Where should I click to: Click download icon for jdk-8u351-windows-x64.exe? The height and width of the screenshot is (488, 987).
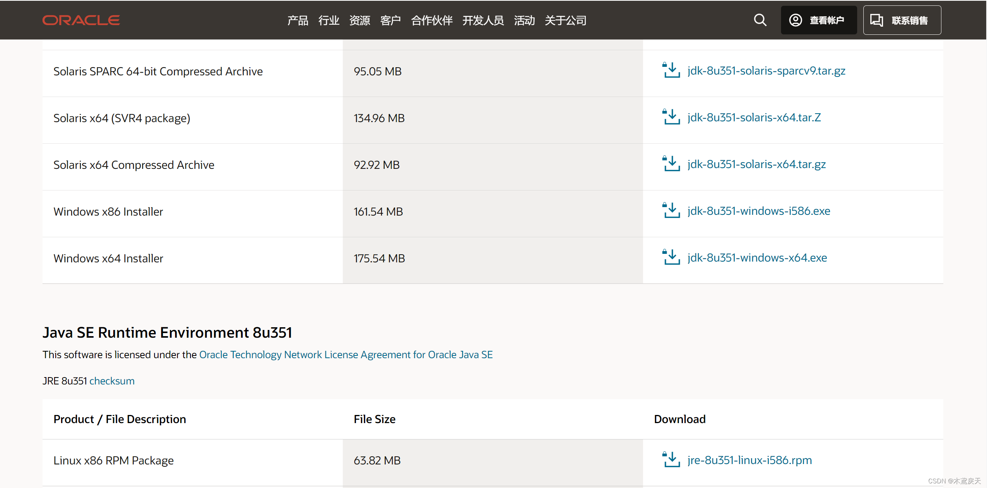671,257
